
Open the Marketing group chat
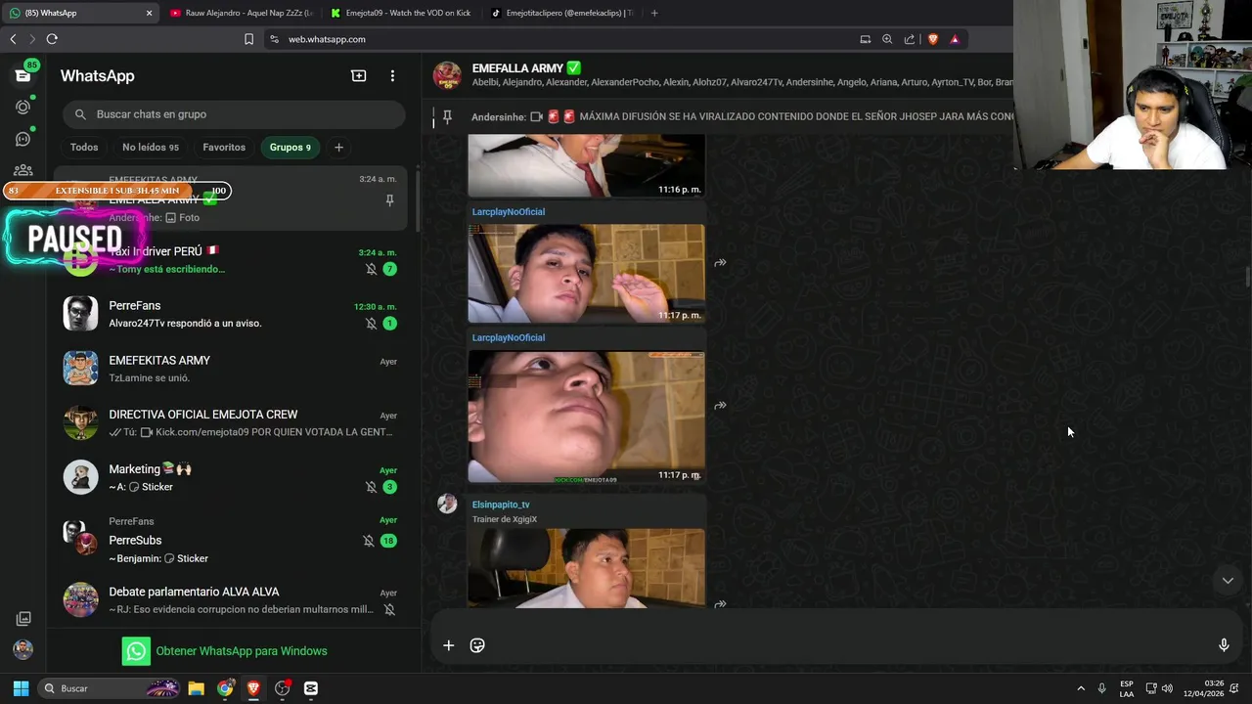234,477
